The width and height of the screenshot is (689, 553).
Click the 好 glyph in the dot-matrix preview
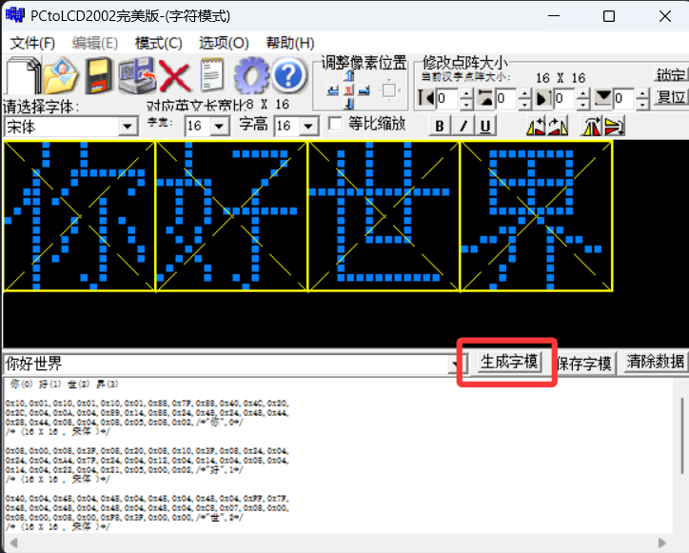(x=231, y=216)
